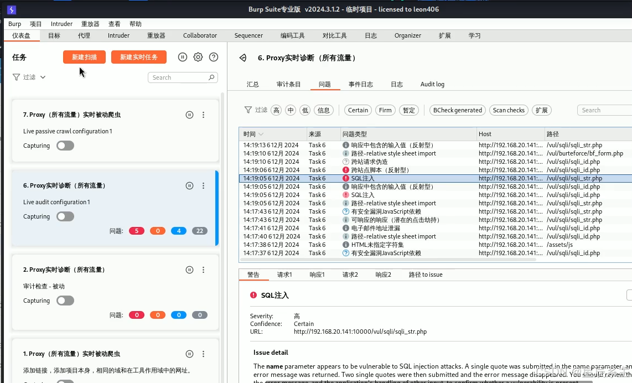Toggle Capturing switch for task 7

[x=65, y=146]
